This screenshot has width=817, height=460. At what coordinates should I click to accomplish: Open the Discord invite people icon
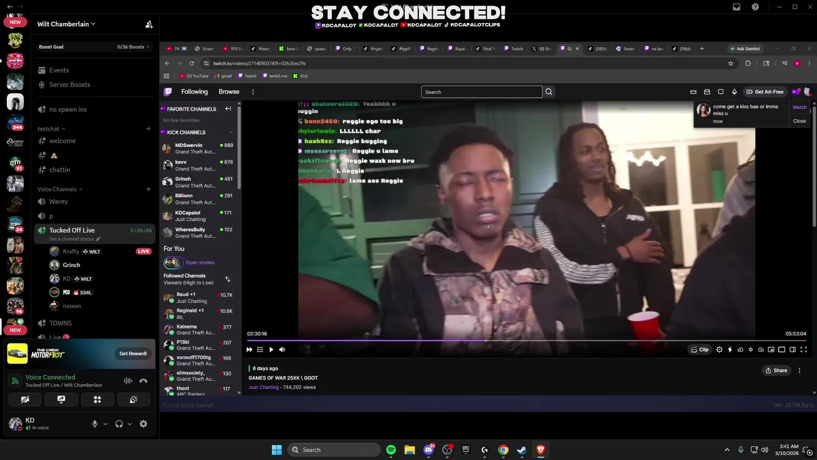(x=149, y=24)
